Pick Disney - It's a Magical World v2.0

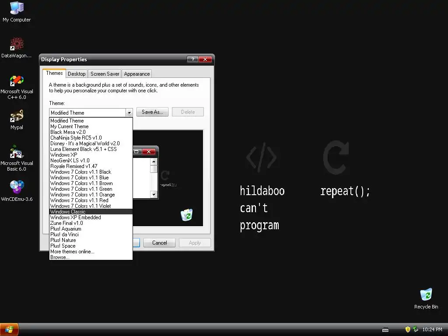[91, 143]
